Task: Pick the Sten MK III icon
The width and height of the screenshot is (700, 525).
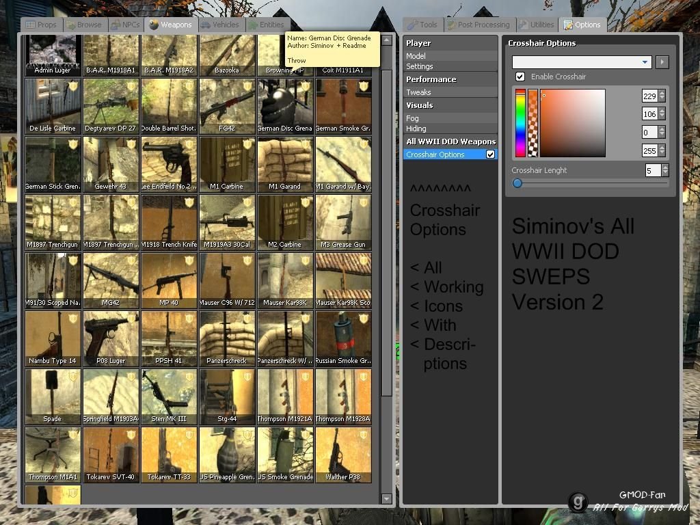Action: 170,396
